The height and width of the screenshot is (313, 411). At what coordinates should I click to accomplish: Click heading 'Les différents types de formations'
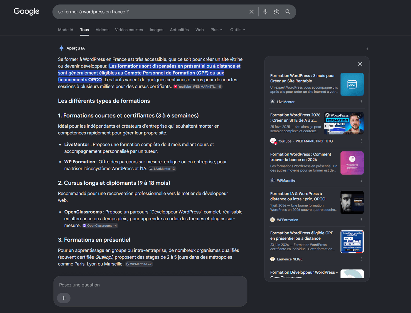104,101
